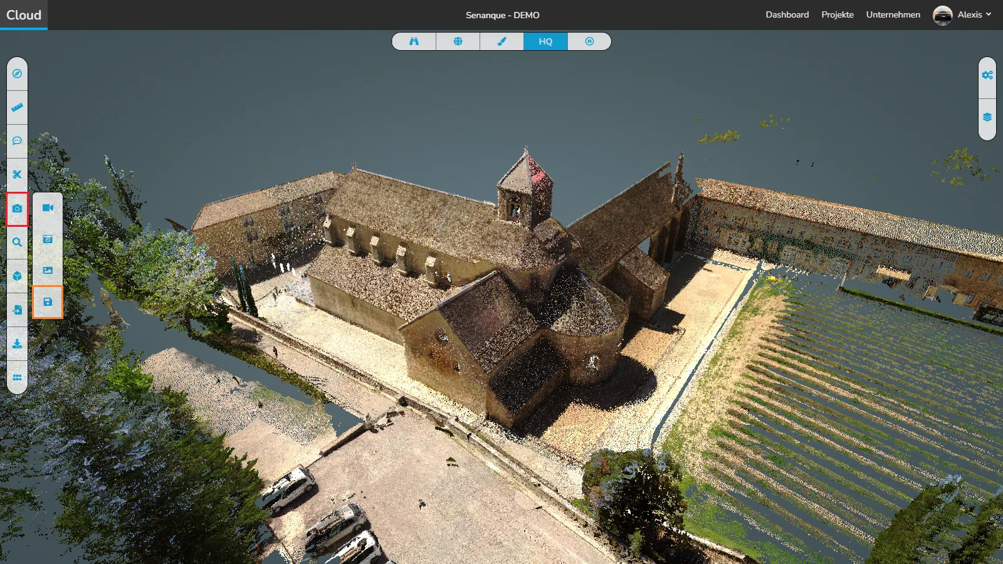This screenshot has height=564, width=1003.
Task: Click the image picture icon in submenu
Action: (48, 271)
